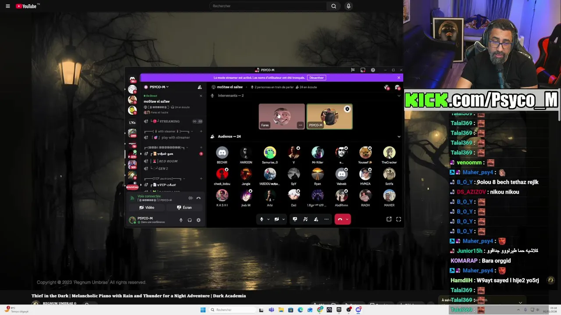
Task: Leave stage with red hang-up button
Action: [x=340, y=219]
